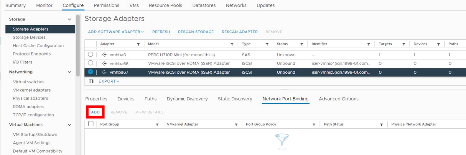
Task: Click the filter icon in Model column
Action: click(232, 44)
